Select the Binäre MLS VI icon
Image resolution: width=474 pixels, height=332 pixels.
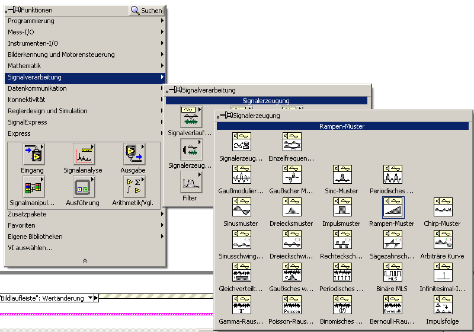393,273
